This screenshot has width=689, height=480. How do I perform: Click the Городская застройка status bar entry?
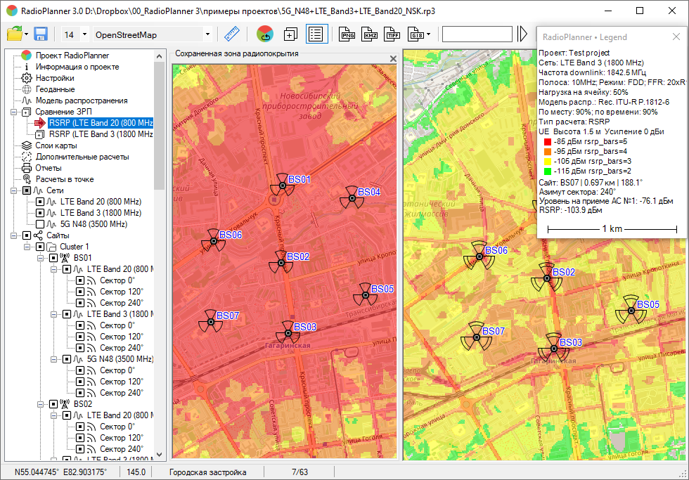coord(208,472)
